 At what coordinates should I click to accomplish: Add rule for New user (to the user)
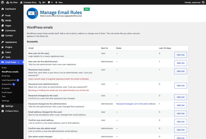181,55
